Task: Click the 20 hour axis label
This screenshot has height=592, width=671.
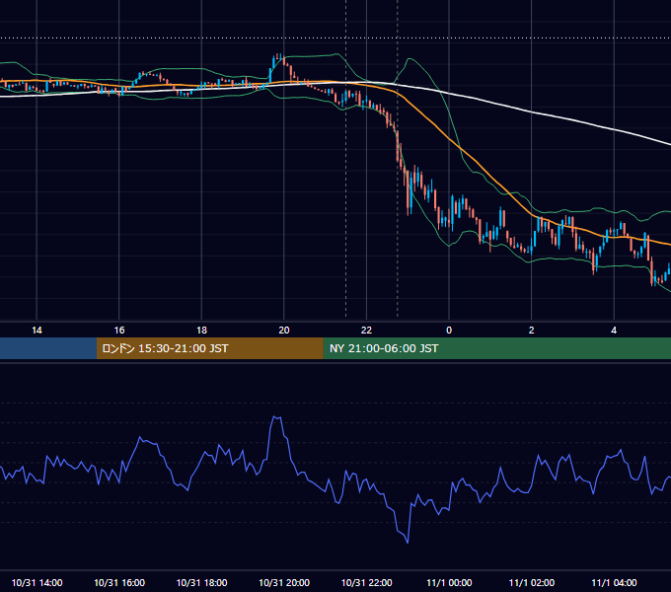Action: pyautogui.click(x=284, y=331)
